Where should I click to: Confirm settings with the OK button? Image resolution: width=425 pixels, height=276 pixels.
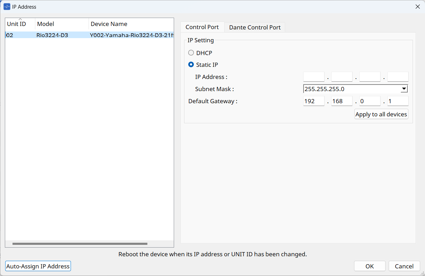point(369,266)
